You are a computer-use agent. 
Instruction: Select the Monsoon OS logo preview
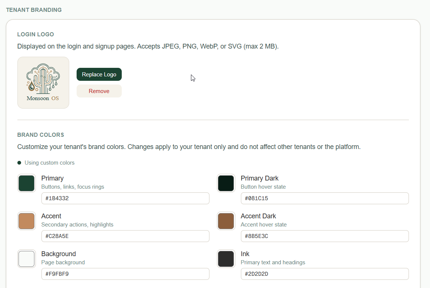43,82
